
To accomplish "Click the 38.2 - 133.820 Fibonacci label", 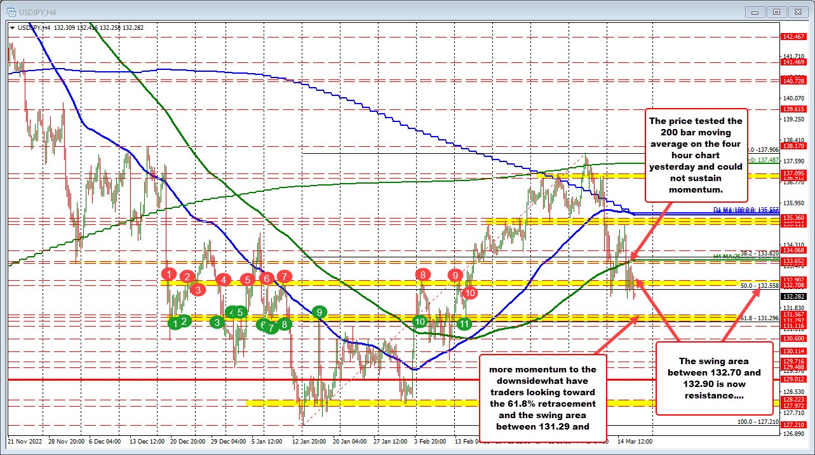I will tap(760, 252).
